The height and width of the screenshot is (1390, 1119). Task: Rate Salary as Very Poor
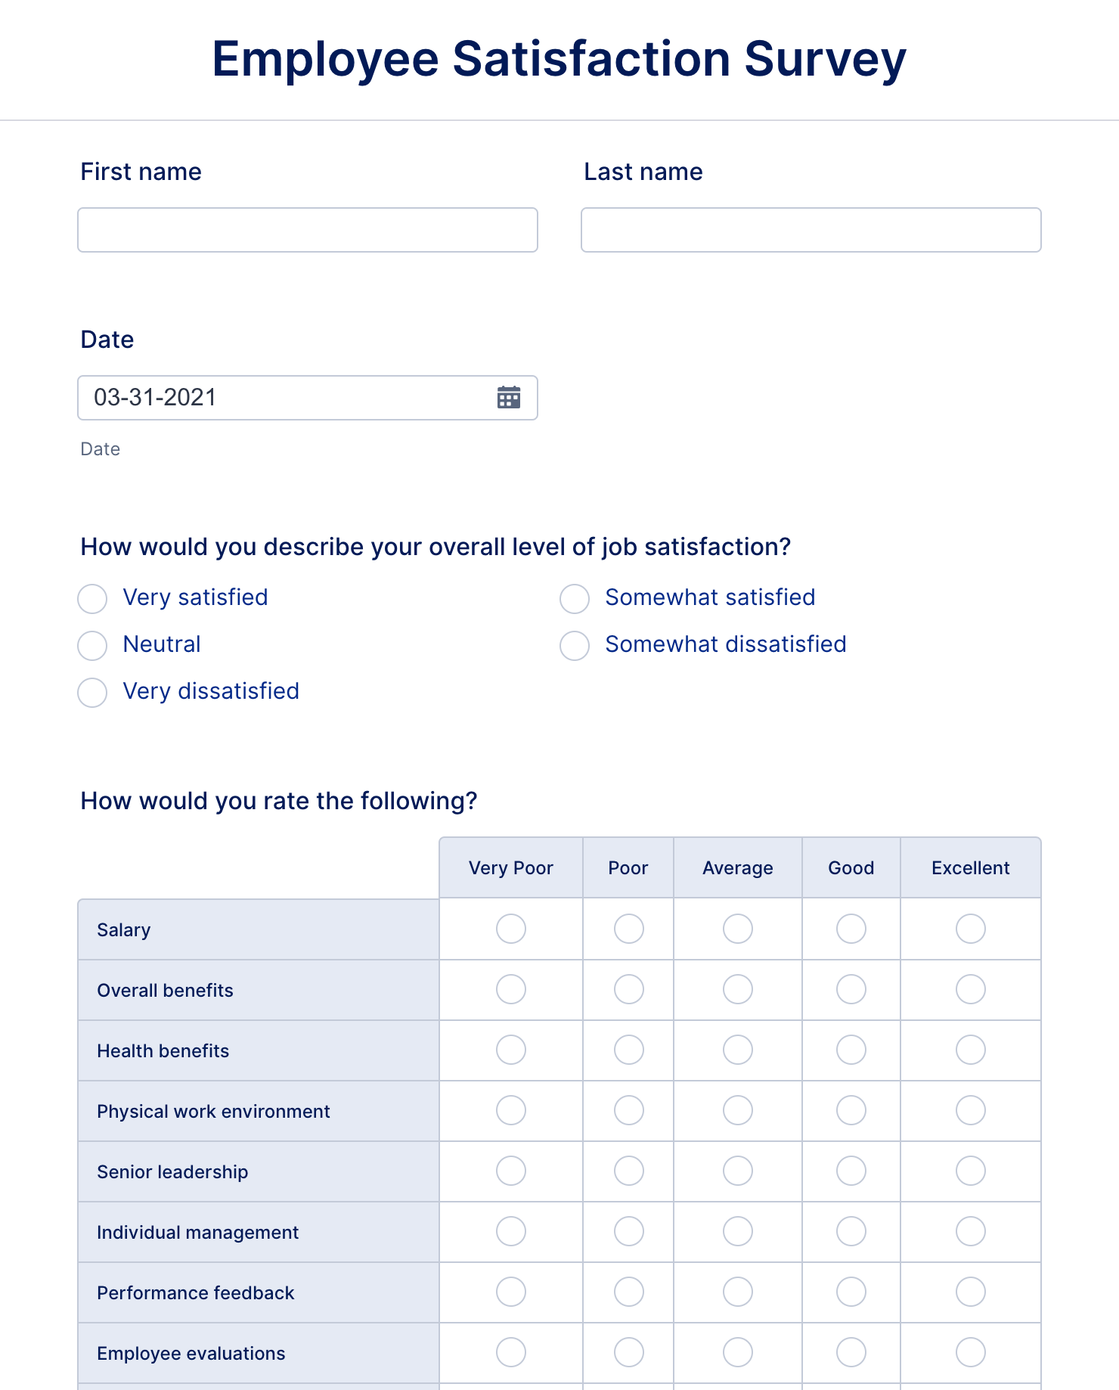pos(511,929)
